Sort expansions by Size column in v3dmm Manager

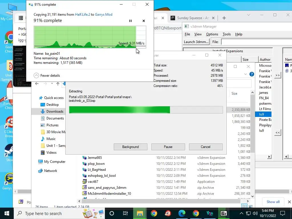[x=250, y=59]
